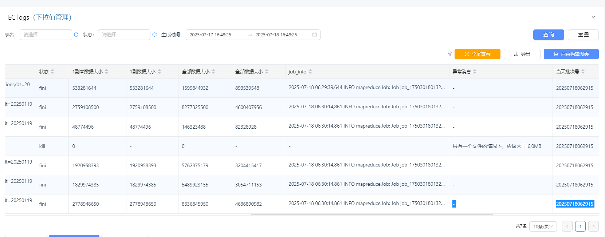
Task: Collapse the EC logs panel
Action: [593, 17]
